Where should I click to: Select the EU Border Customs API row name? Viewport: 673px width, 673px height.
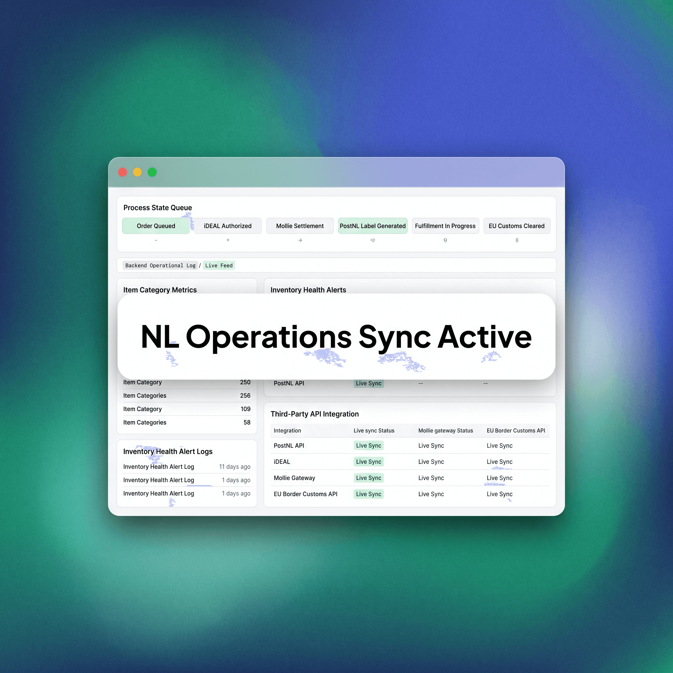tap(306, 494)
